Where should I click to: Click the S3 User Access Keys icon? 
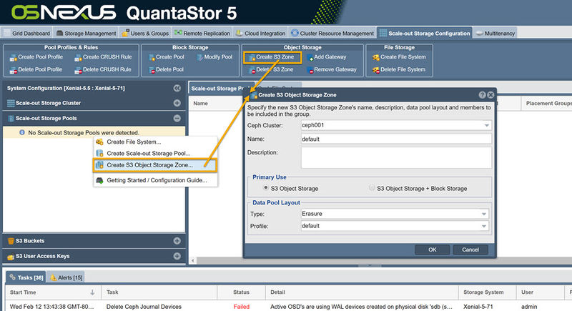(11, 257)
